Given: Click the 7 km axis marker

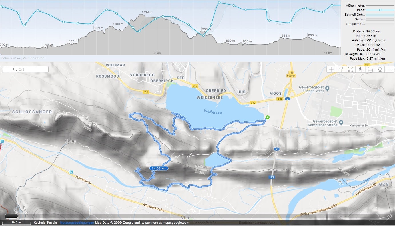Looking at the screenshot, I should pyautogui.click(x=157, y=53).
